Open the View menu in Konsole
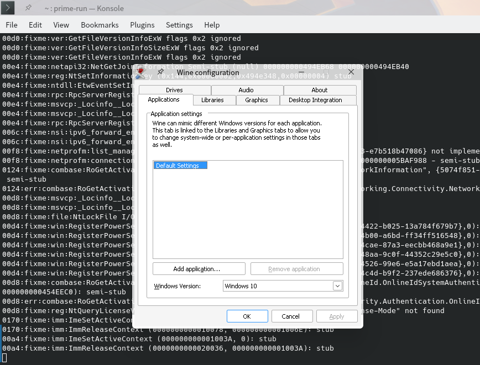480x365 pixels. pos(61,25)
